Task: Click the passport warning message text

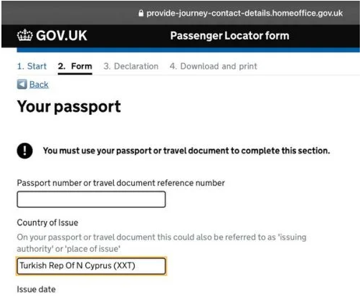Action: pos(186,151)
